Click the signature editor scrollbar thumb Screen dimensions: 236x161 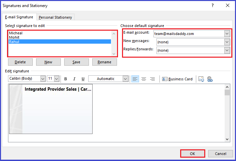[x=227, y=93]
